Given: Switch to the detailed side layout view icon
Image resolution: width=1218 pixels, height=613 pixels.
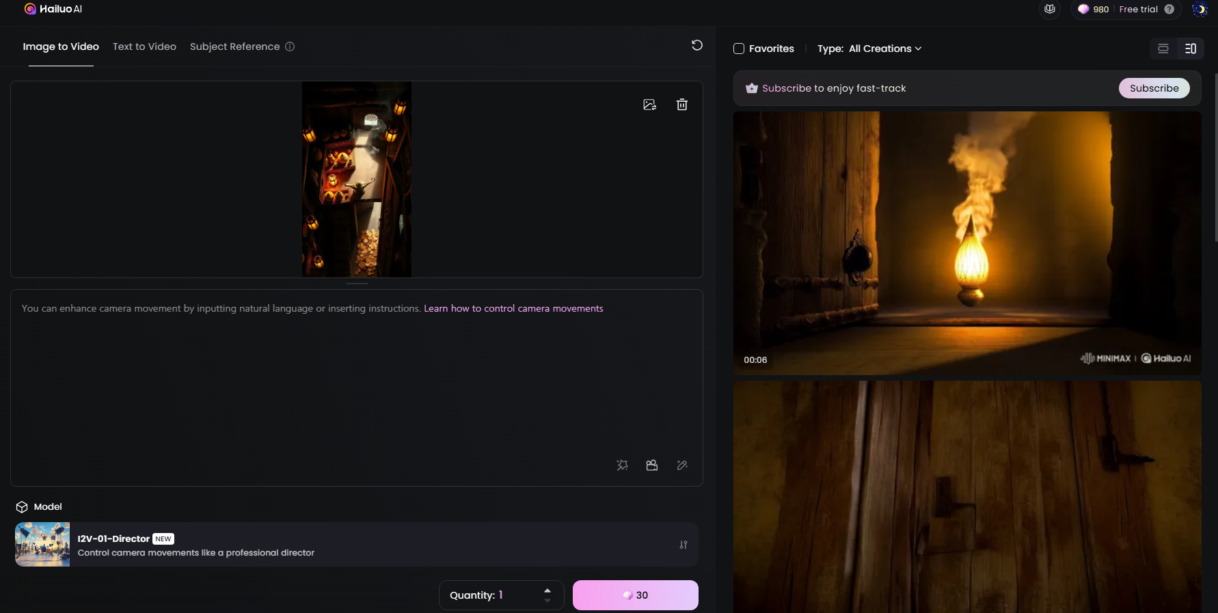Looking at the screenshot, I should pos(1191,49).
